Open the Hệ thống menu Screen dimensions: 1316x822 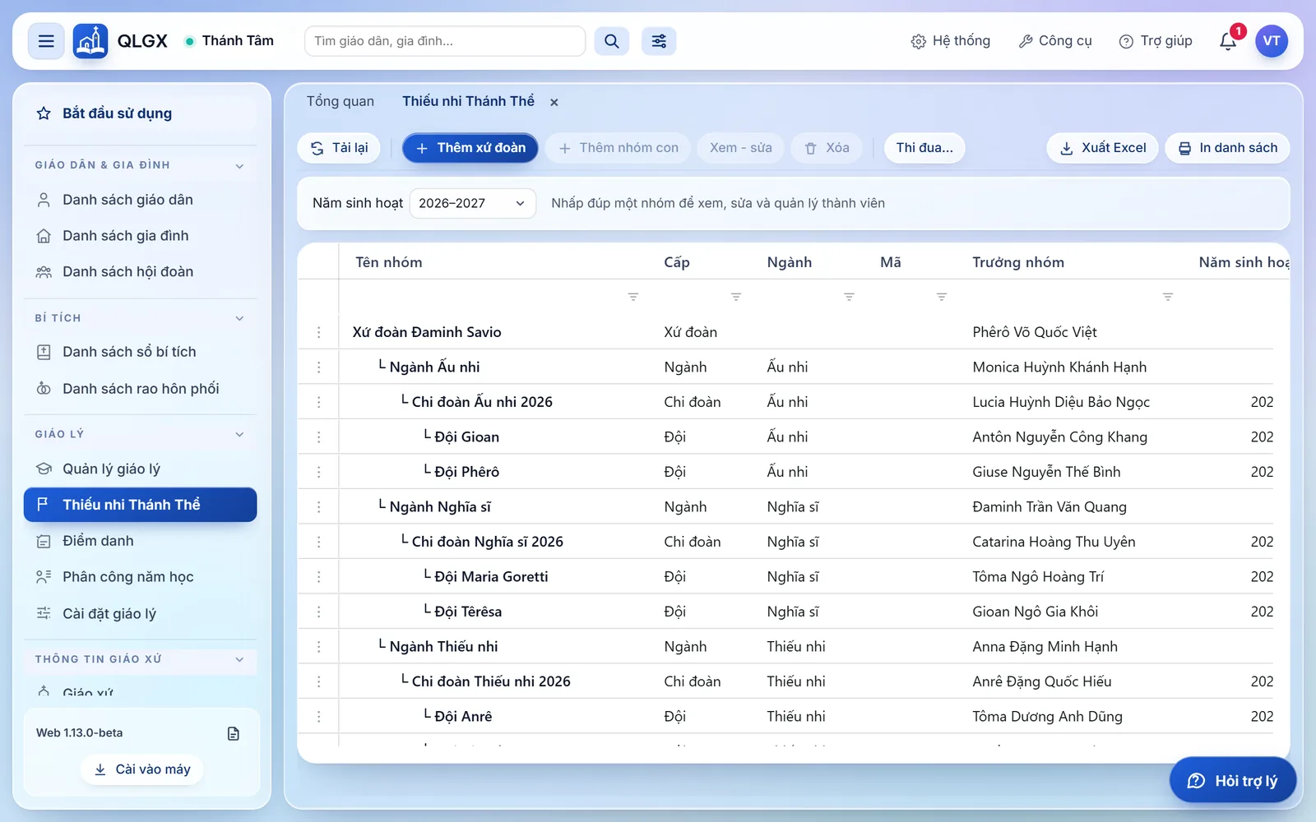951,41
